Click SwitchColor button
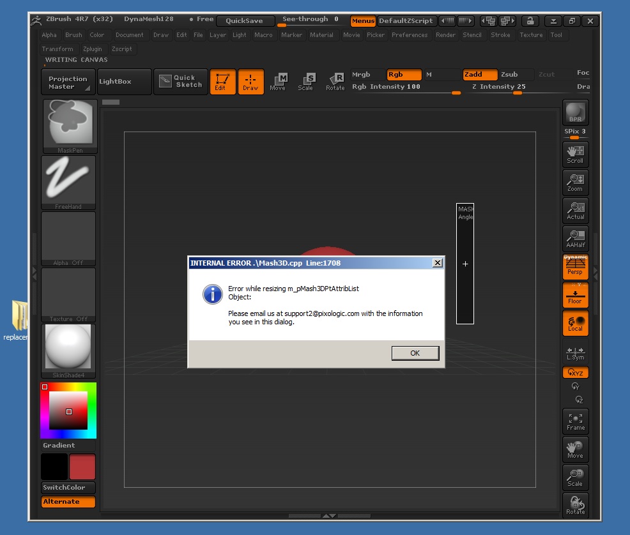The height and width of the screenshot is (535, 630). tap(68, 487)
